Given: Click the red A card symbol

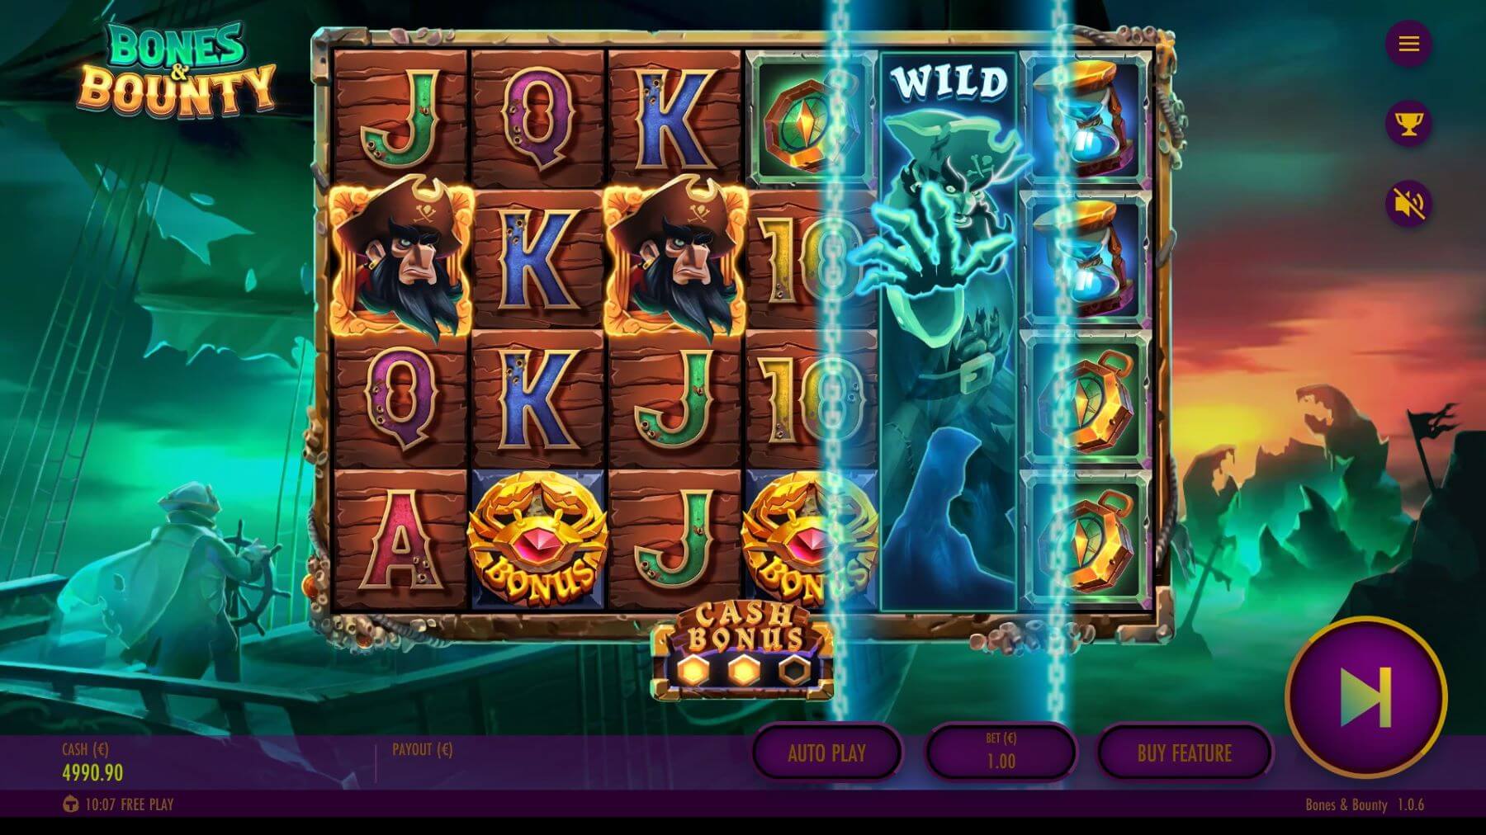Looking at the screenshot, I should point(400,541).
